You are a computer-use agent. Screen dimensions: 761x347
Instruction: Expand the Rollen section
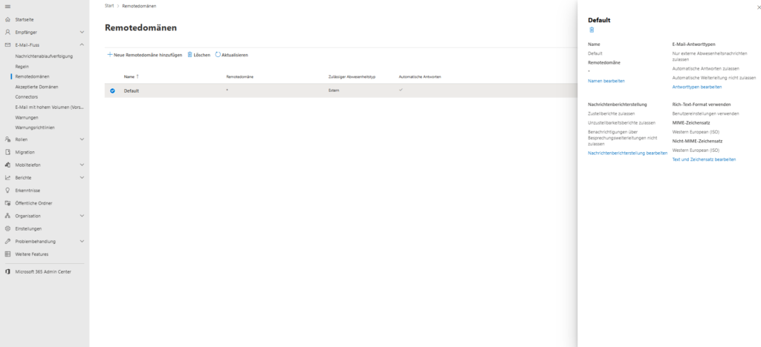coord(82,139)
